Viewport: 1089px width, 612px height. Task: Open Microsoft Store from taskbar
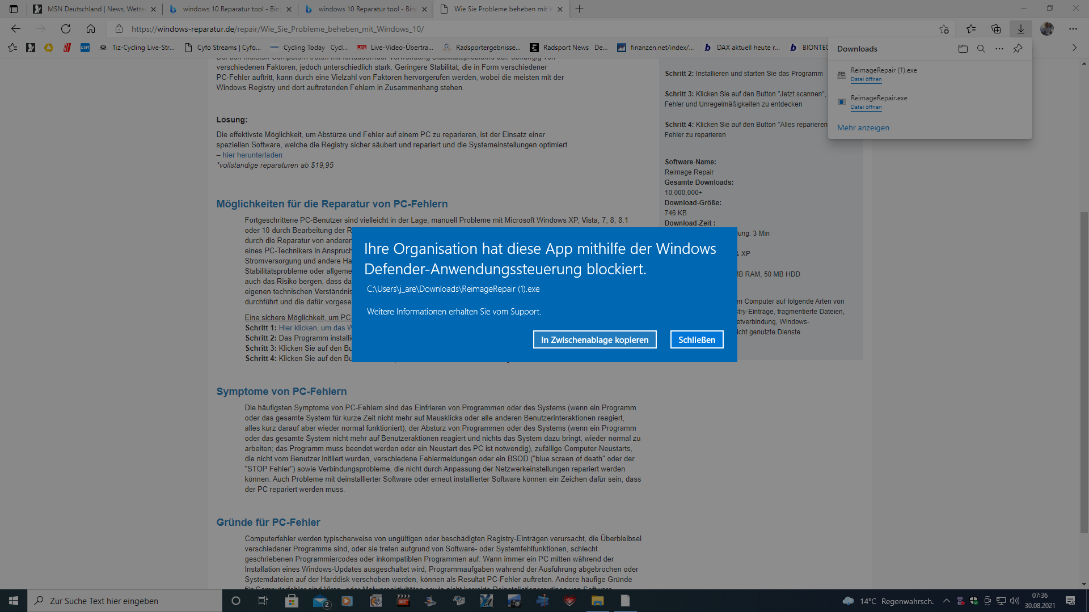tap(292, 601)
